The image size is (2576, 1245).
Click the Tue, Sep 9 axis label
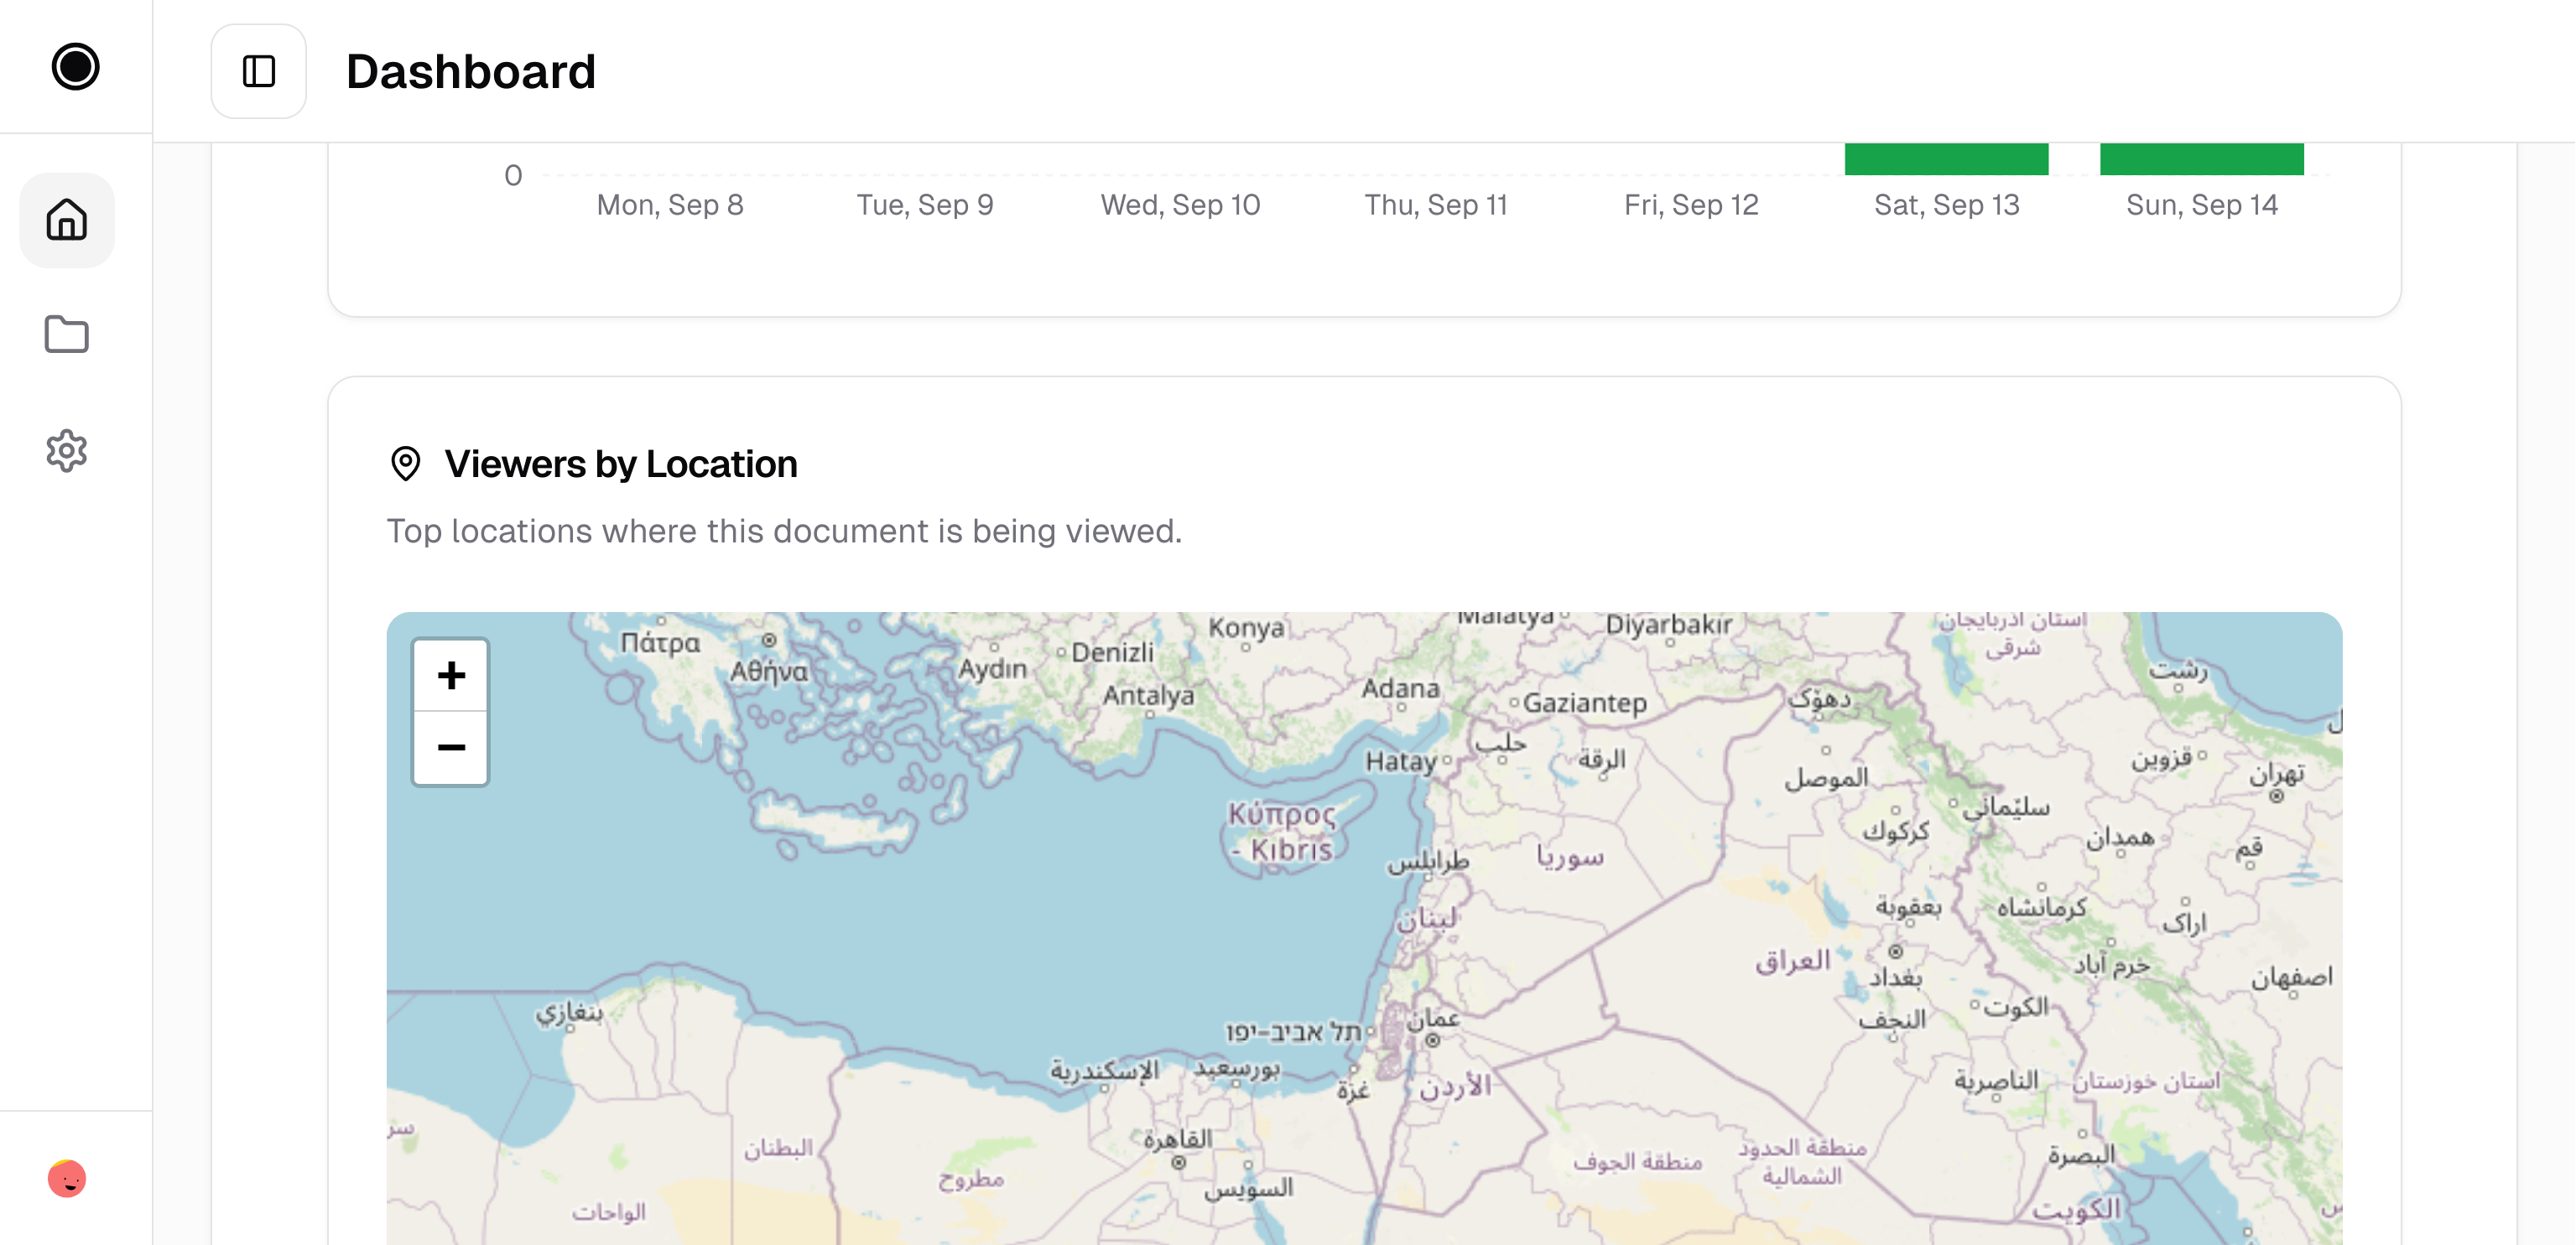point(925,205)
